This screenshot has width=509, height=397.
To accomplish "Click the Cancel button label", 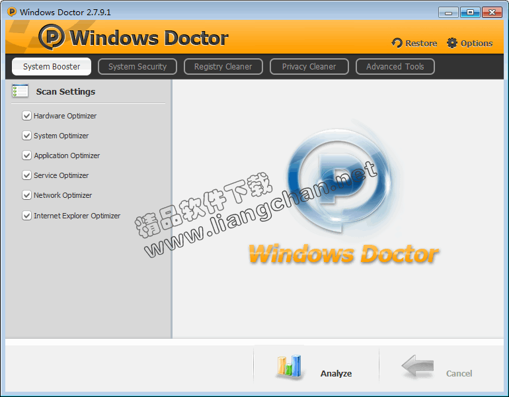I will point(459,374).
